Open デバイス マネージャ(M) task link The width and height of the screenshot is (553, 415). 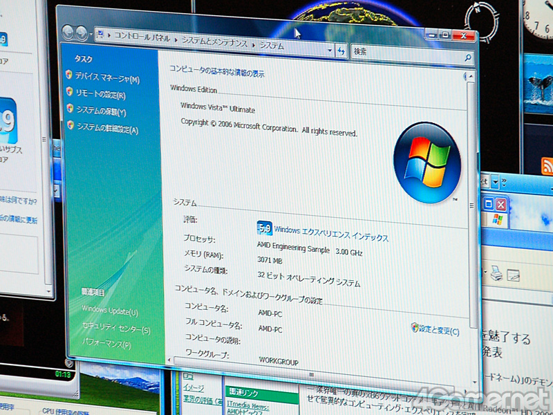[x=106, y=79]
